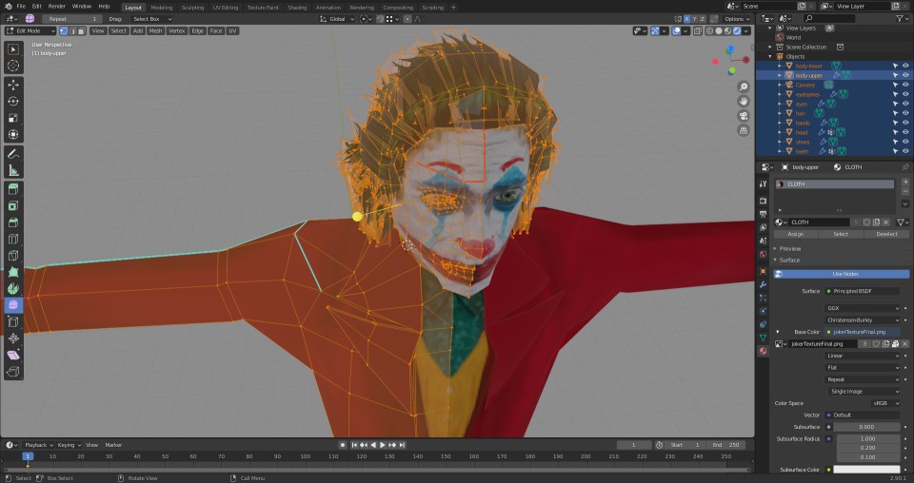Screen dimensions: 914x483
Task: Activate the Cursor tool
Action: tap(12, 66)
